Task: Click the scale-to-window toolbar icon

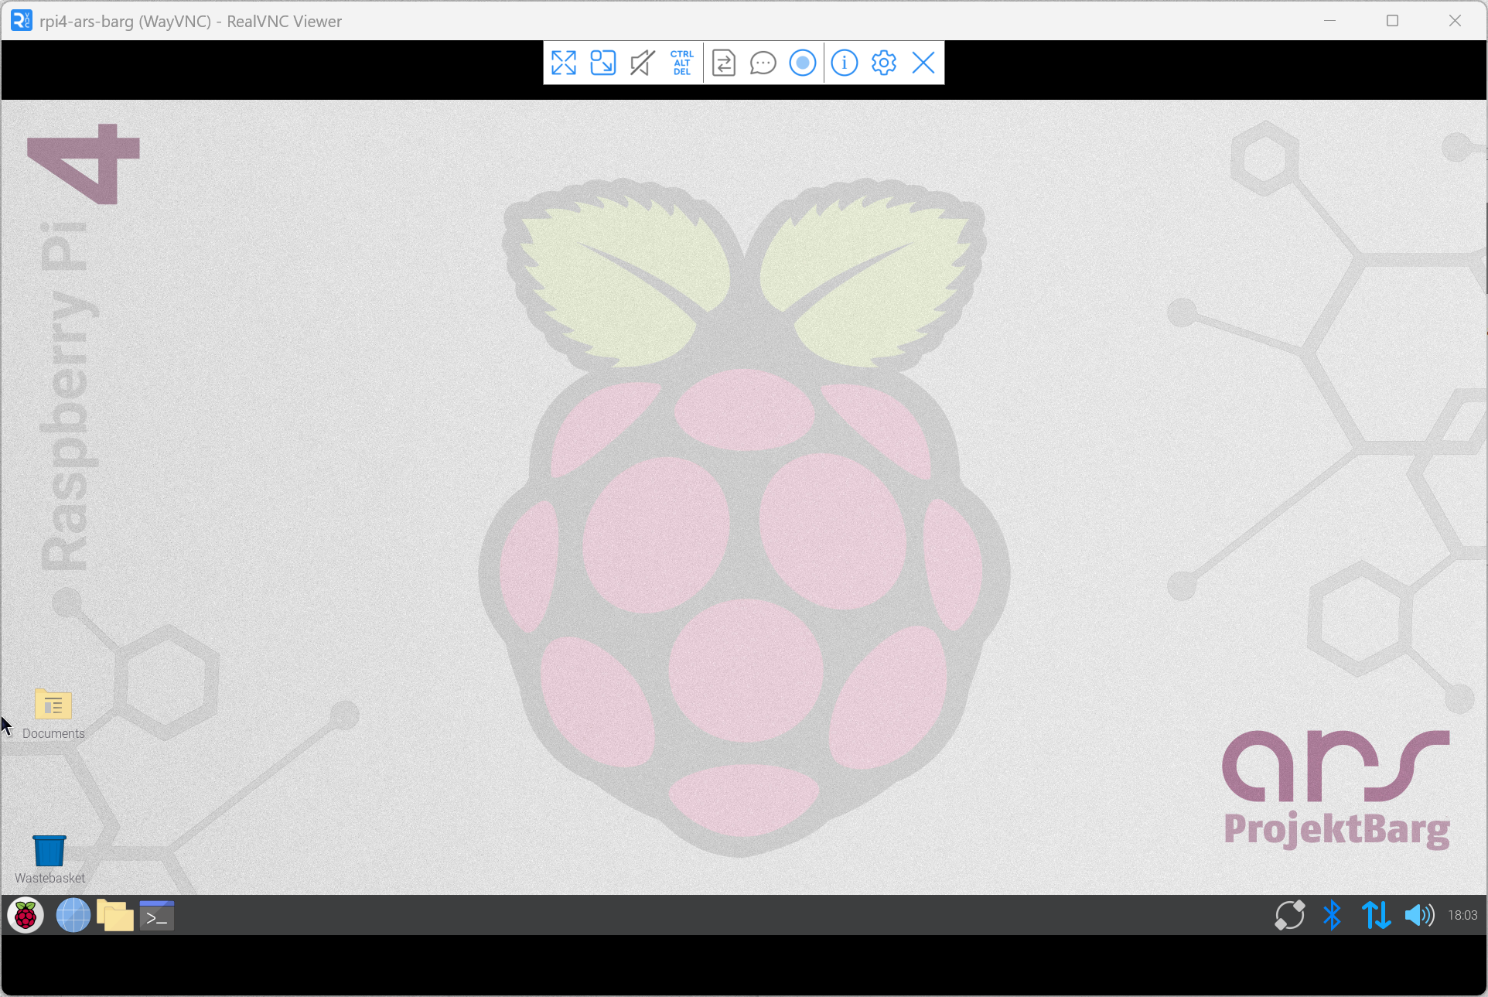Action: [x=603, y=63]
